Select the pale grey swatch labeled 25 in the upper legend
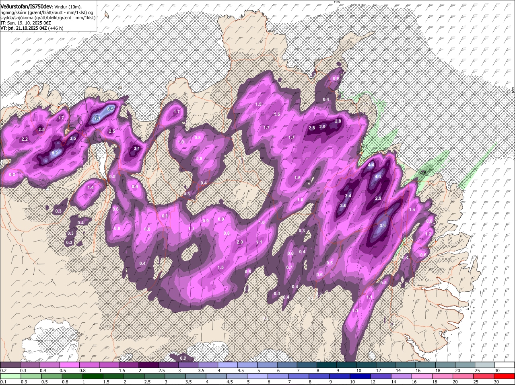The height and width of the screenshot is (385, 515). 485,365
